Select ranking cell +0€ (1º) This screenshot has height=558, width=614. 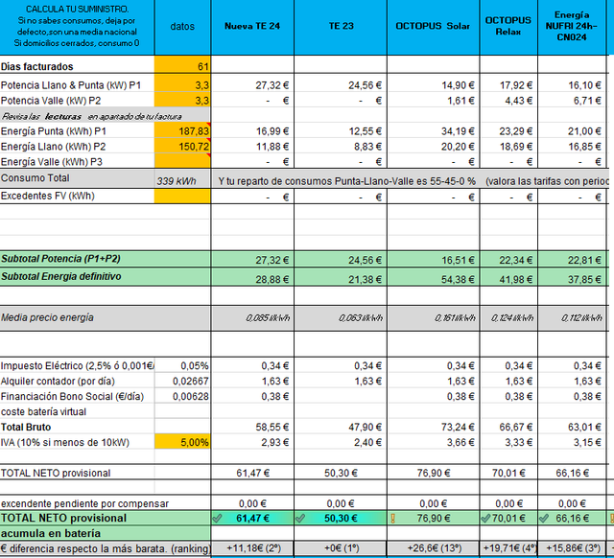pyautogui.click(x=341, y=548)
